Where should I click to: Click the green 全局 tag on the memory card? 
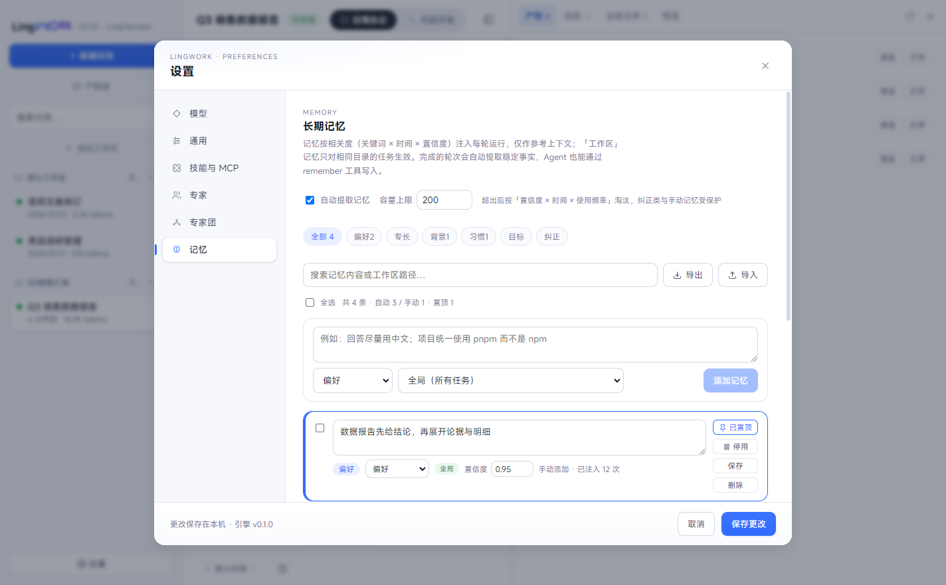click(446, 469)
